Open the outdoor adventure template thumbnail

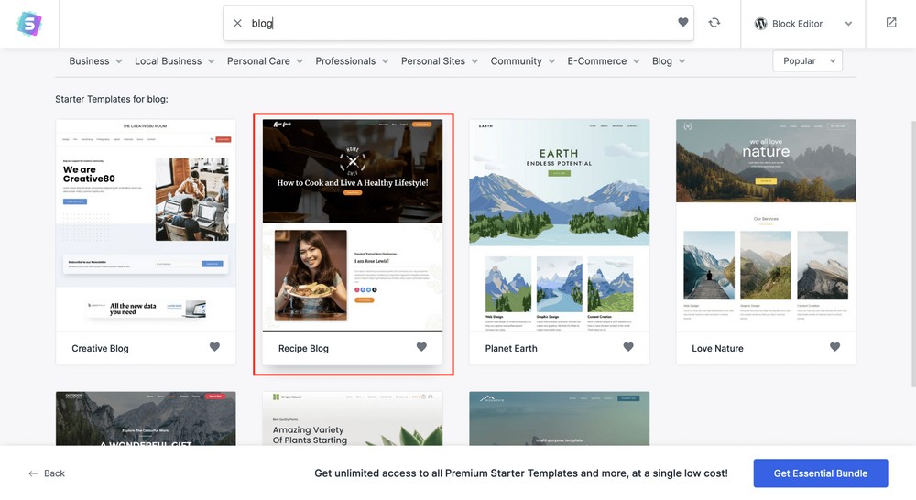click(x=146, y=418)
